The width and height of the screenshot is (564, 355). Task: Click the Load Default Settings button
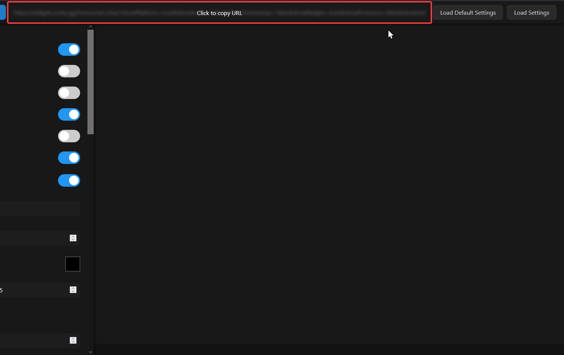(x=467, y=12)
